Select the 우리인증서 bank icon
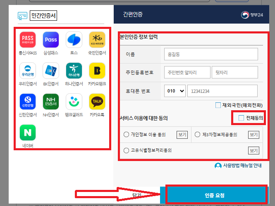275x206 pixels. click(x=28, y=71)
